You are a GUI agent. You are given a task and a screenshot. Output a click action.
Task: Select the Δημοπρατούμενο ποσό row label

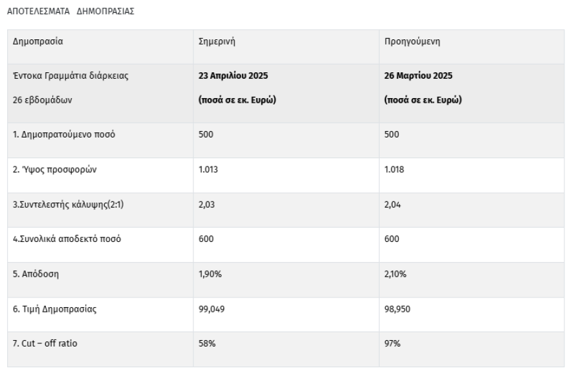coord(64,135)
